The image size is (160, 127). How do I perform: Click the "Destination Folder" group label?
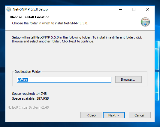(x=28, y=72)
